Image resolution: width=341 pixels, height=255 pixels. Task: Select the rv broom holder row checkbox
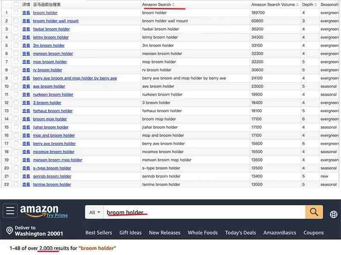16,70
